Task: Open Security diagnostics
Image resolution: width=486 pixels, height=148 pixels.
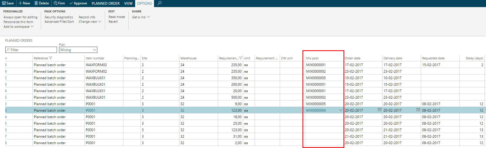Action: [59, 17]
